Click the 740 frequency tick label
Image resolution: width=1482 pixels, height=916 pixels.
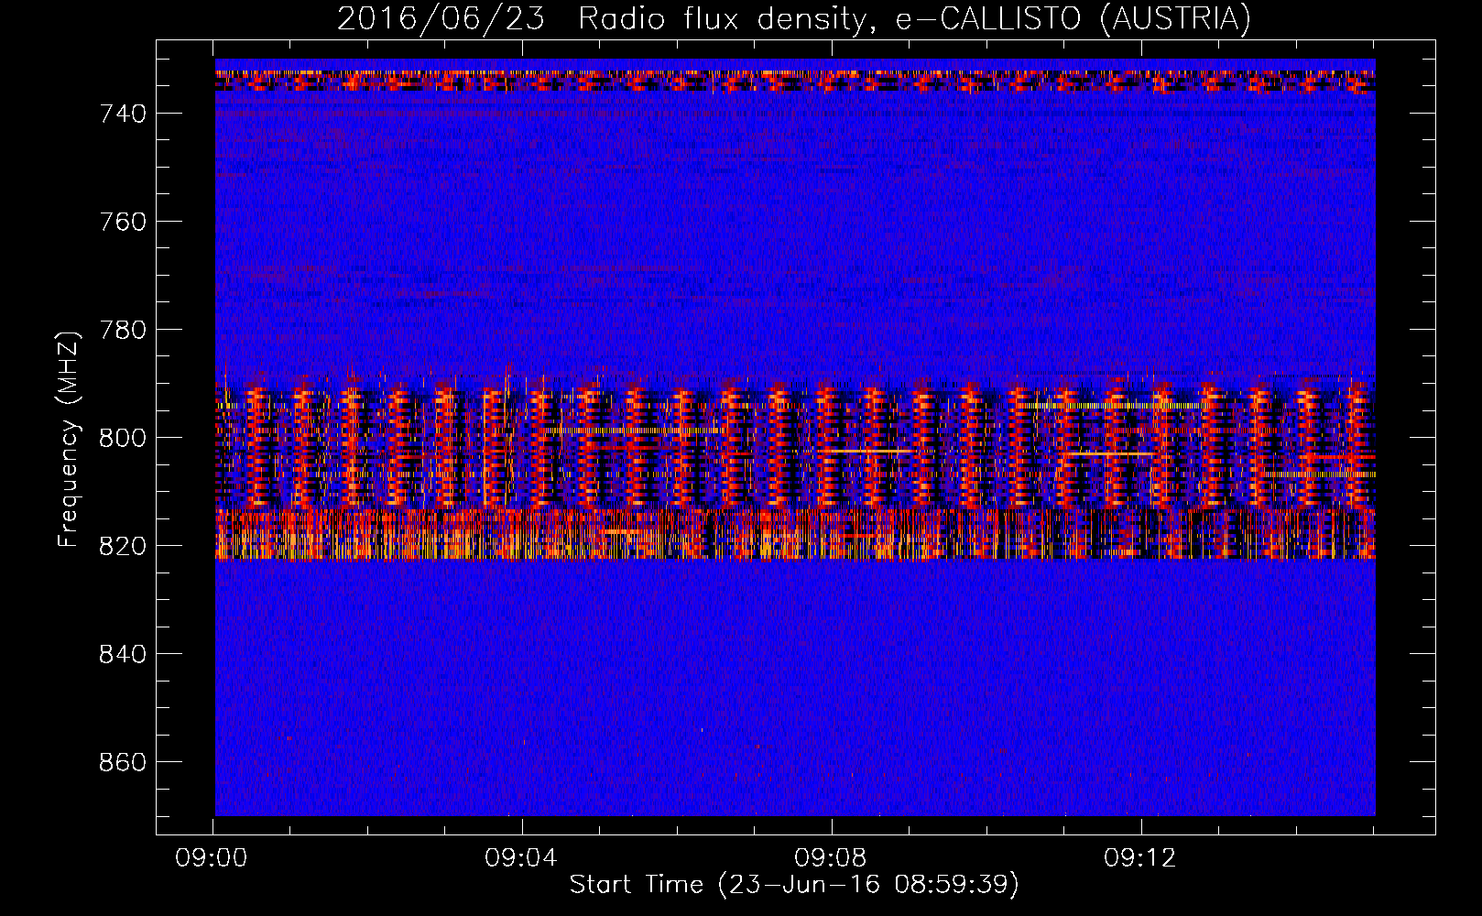[x=123, y=114]
